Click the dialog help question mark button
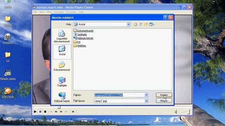Image resolution: width=225 pixels, height=126 pixels. [166, 17]
